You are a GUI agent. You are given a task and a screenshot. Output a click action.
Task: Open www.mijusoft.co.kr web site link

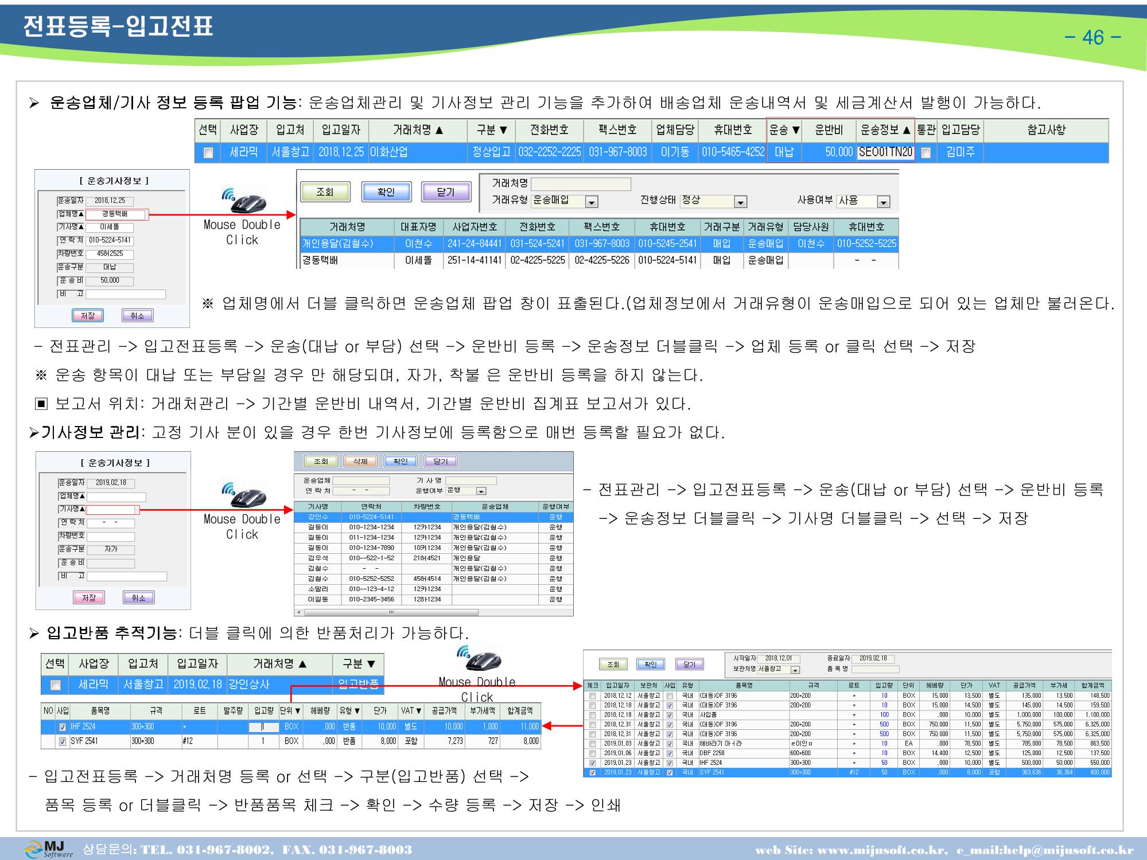pos(881,850)
